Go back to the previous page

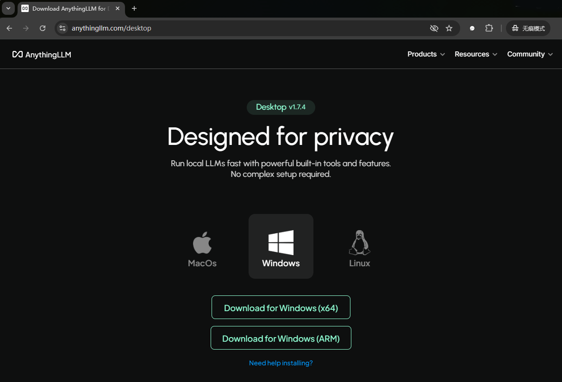click(9, 28)
